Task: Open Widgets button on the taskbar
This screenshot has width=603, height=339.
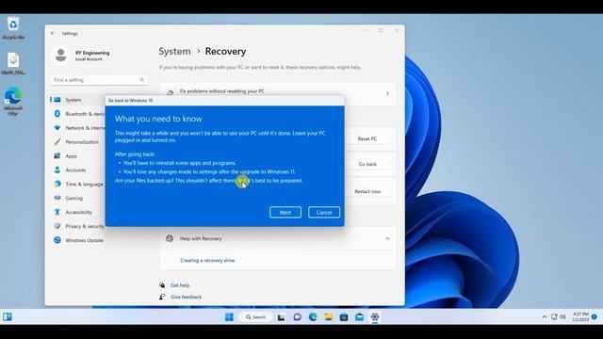Action: tap(8, 316)
